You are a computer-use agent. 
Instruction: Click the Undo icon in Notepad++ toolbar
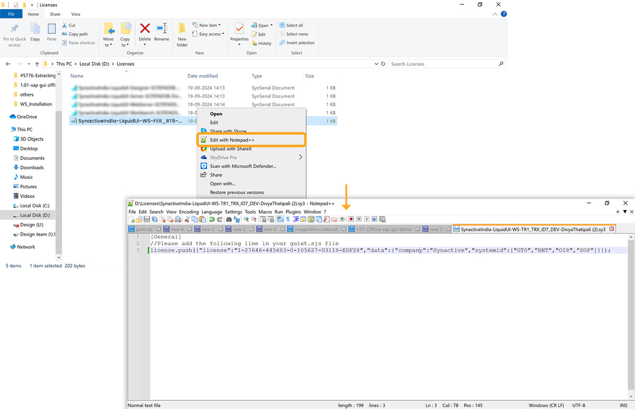point(212,219)
